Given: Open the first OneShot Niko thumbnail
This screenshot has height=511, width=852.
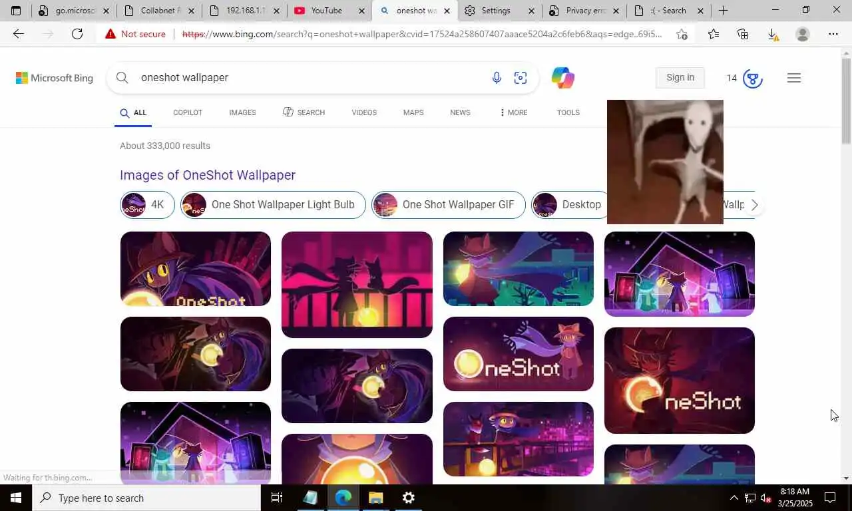Looking at the screenshot, I should (x=195, y=269).
